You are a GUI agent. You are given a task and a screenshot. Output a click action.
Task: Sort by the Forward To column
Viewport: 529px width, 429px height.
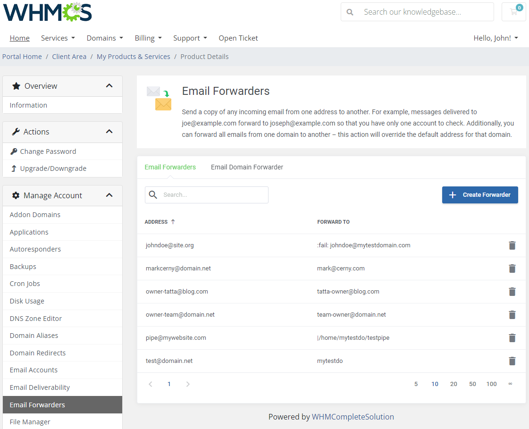333,222
